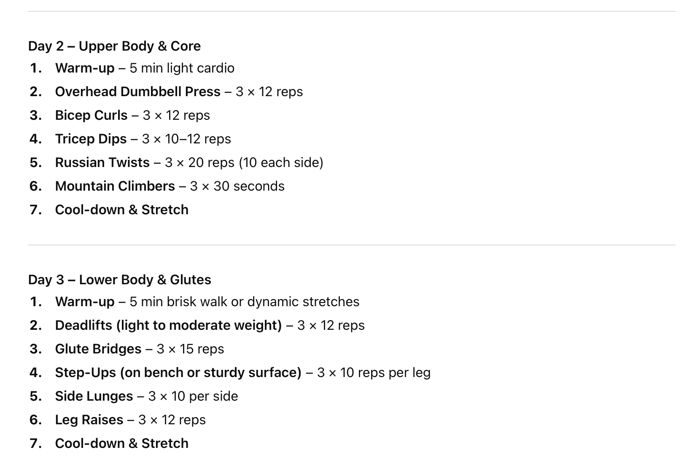Click Day 3 Cool-down & Stretch item

click(x=122, y=443)
